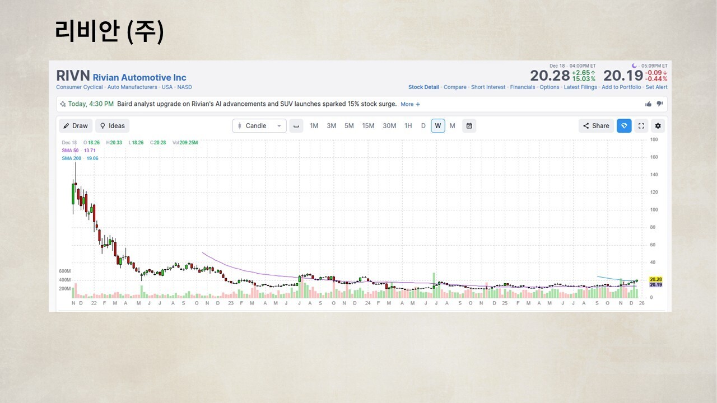Click the Auto Manufacturers industry link
The image size is (717, 403).
coord(132,87)
